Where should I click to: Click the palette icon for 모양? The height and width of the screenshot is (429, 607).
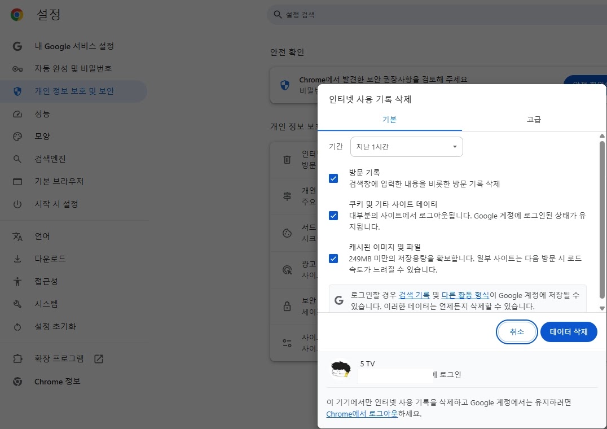(17, 136)
